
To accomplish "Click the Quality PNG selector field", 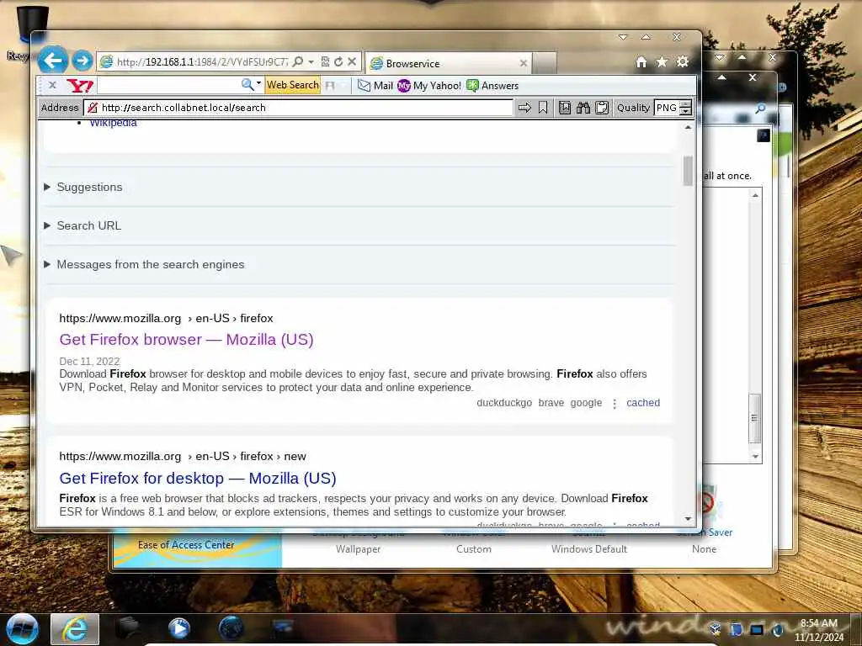I will [667, 108].
